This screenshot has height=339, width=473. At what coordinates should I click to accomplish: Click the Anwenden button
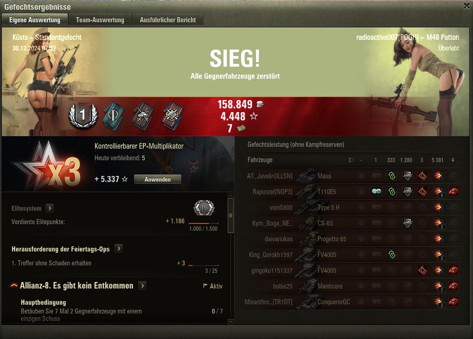(158, 179)
